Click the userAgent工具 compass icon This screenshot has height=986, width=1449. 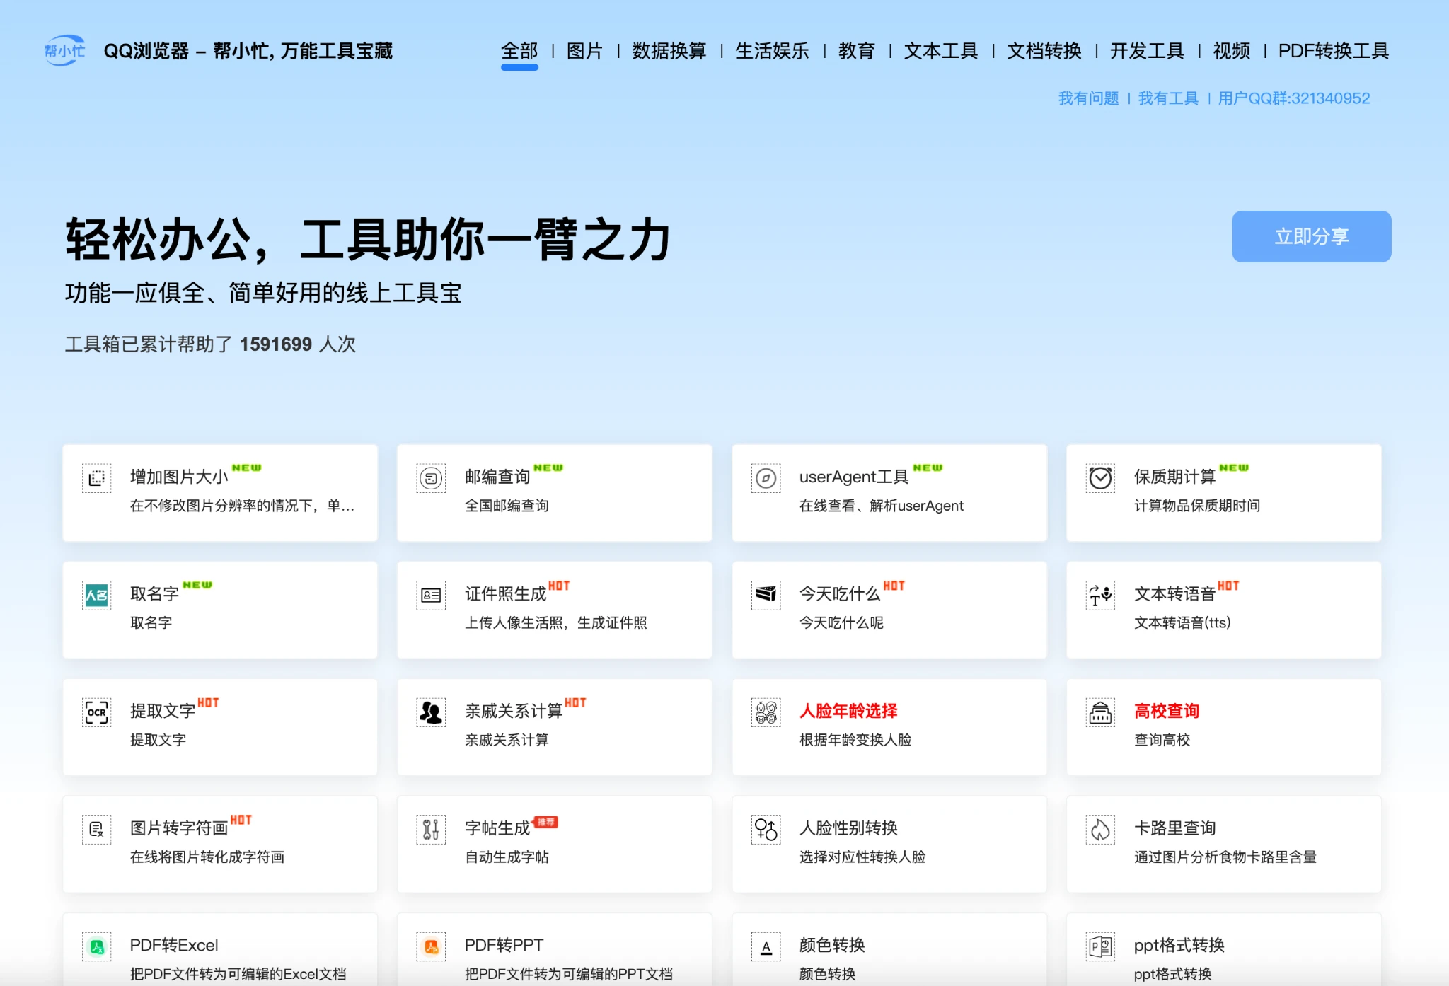point(766,478)
